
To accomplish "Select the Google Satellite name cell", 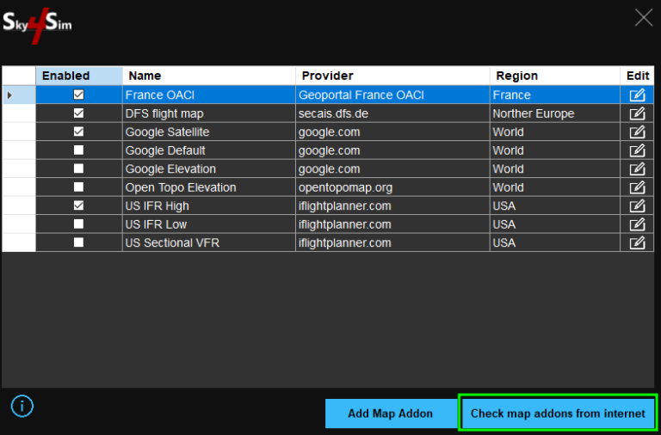I will tap(209, 132).
